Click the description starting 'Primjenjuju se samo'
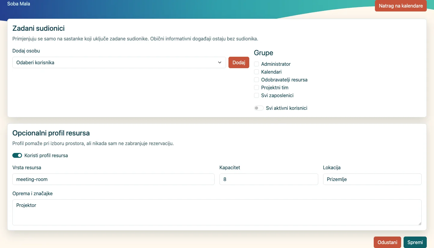 point(135,39)
